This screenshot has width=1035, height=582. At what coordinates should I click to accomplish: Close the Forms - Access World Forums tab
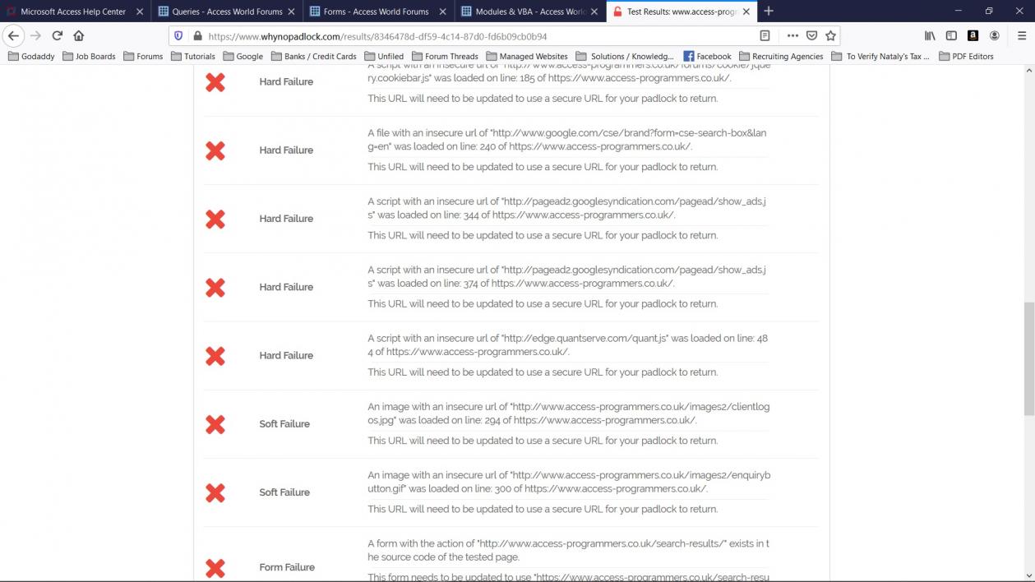(443, 12)
